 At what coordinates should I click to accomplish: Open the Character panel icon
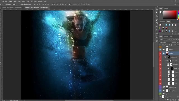pos(157,27)
